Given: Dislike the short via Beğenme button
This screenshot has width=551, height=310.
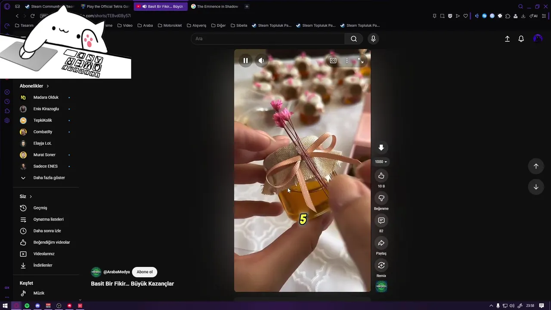Looking at the screenshot, I should 381,198.
